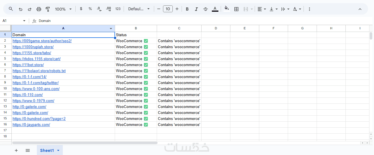Image resolution: width=374 pixels, height=155 pixels.
Task: Print the spreadsheet
Action: [39, 9]
